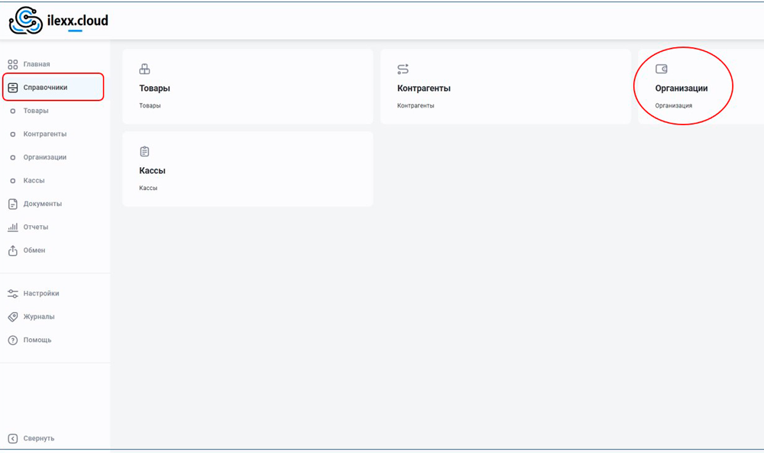Click the wallet icon on Организации card
This screenshot has height=458, width=764.
click(x=662, y=69)
